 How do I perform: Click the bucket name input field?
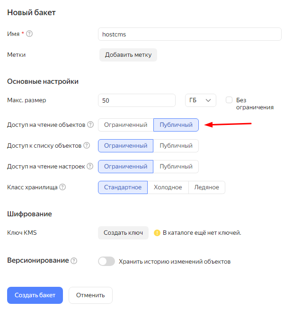point(189,34)
